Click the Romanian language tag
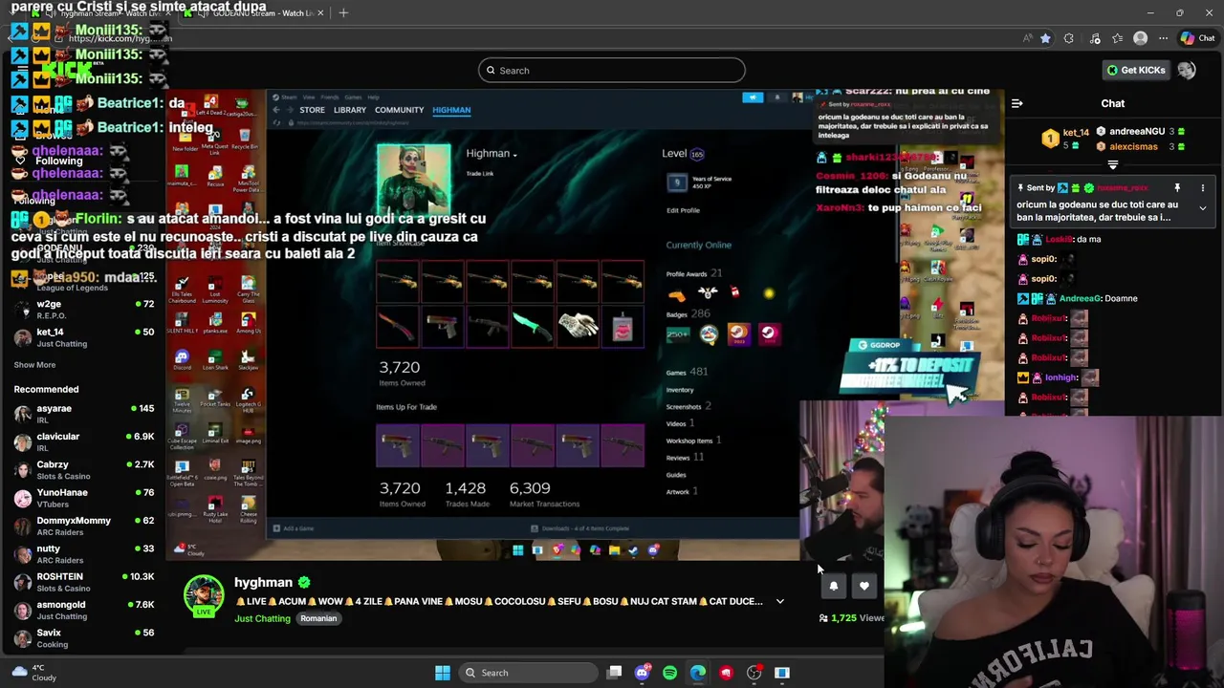 [x=318, y=619]
